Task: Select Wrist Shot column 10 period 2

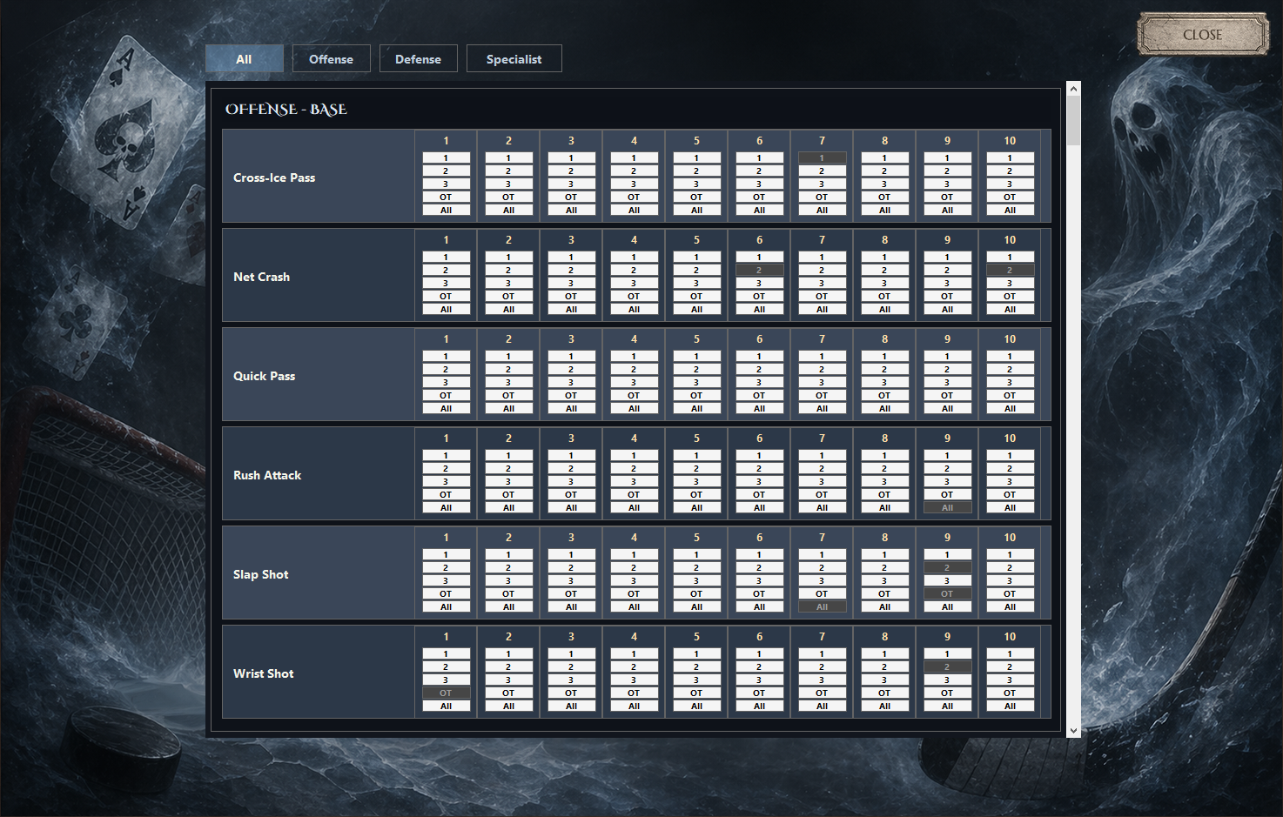Action: point(1010,667)
